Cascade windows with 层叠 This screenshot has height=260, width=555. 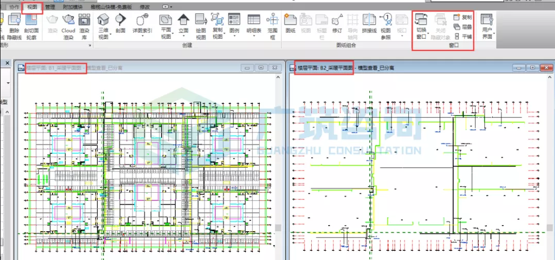[462, 27]
